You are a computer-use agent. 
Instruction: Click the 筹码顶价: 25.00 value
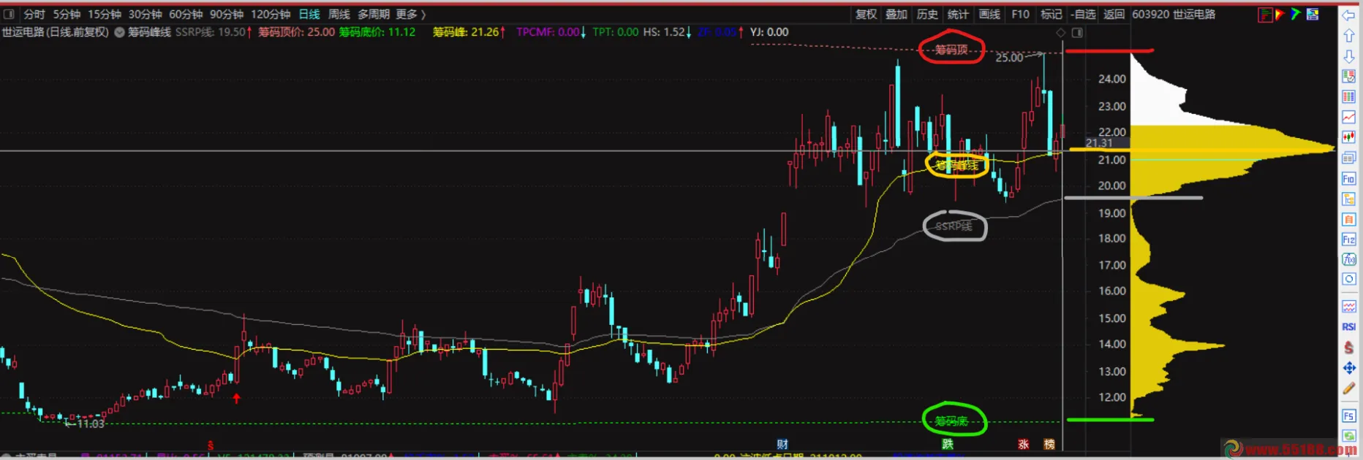coord(296,32)
